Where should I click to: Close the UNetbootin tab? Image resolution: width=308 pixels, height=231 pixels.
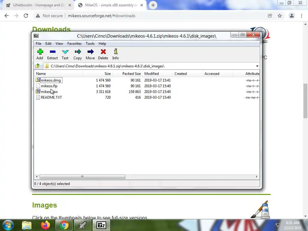[70, 5]
